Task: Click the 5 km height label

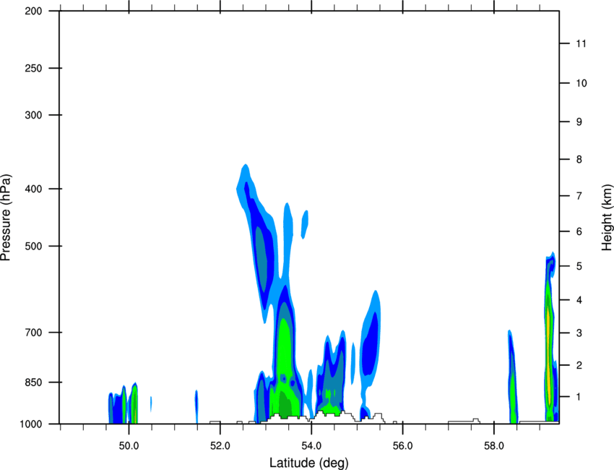Action: (x=579, y=267)
